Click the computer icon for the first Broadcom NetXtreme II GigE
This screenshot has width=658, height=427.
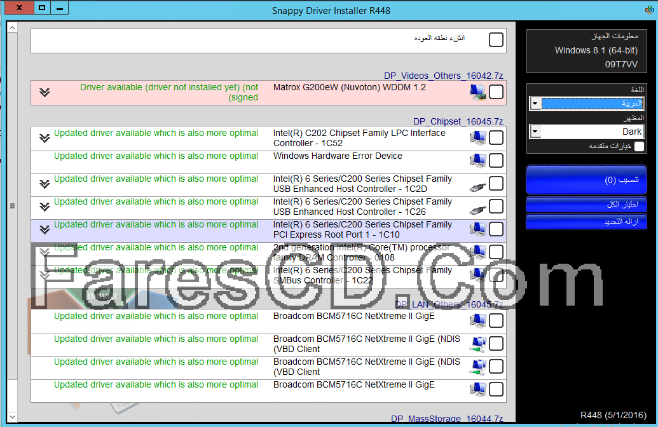point(477,320)
